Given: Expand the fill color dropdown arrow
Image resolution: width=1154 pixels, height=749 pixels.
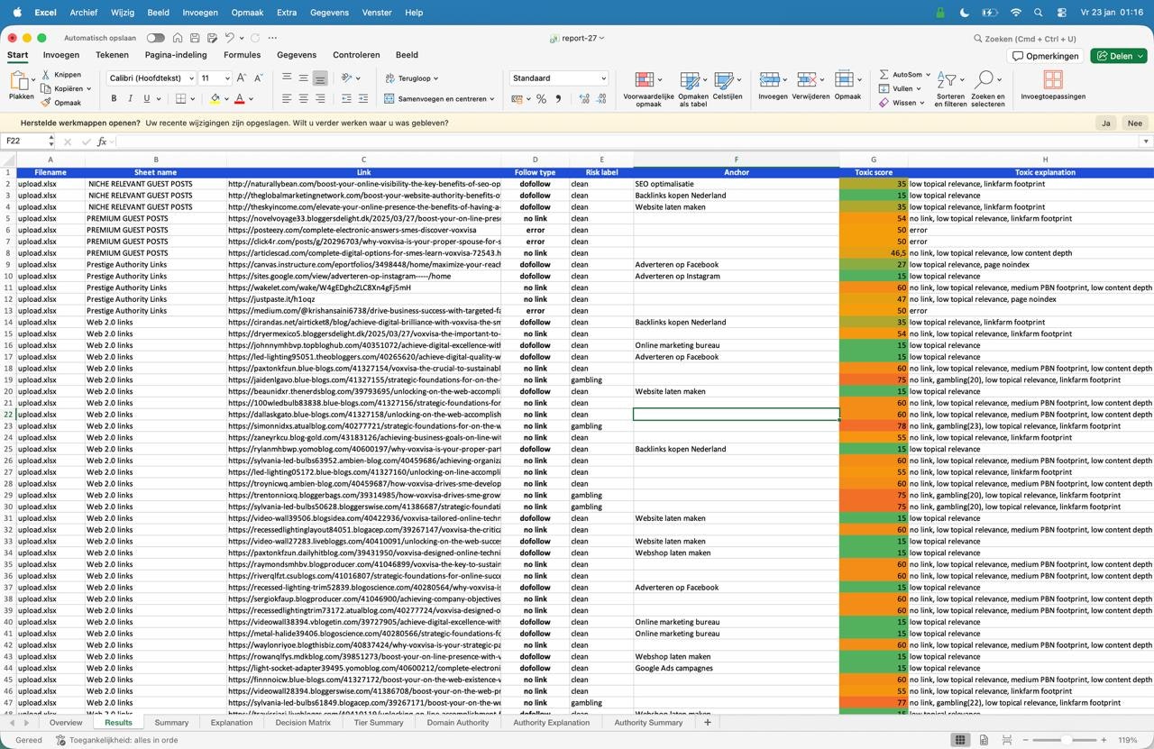Looking at the screenshot, I should point(227,97).
